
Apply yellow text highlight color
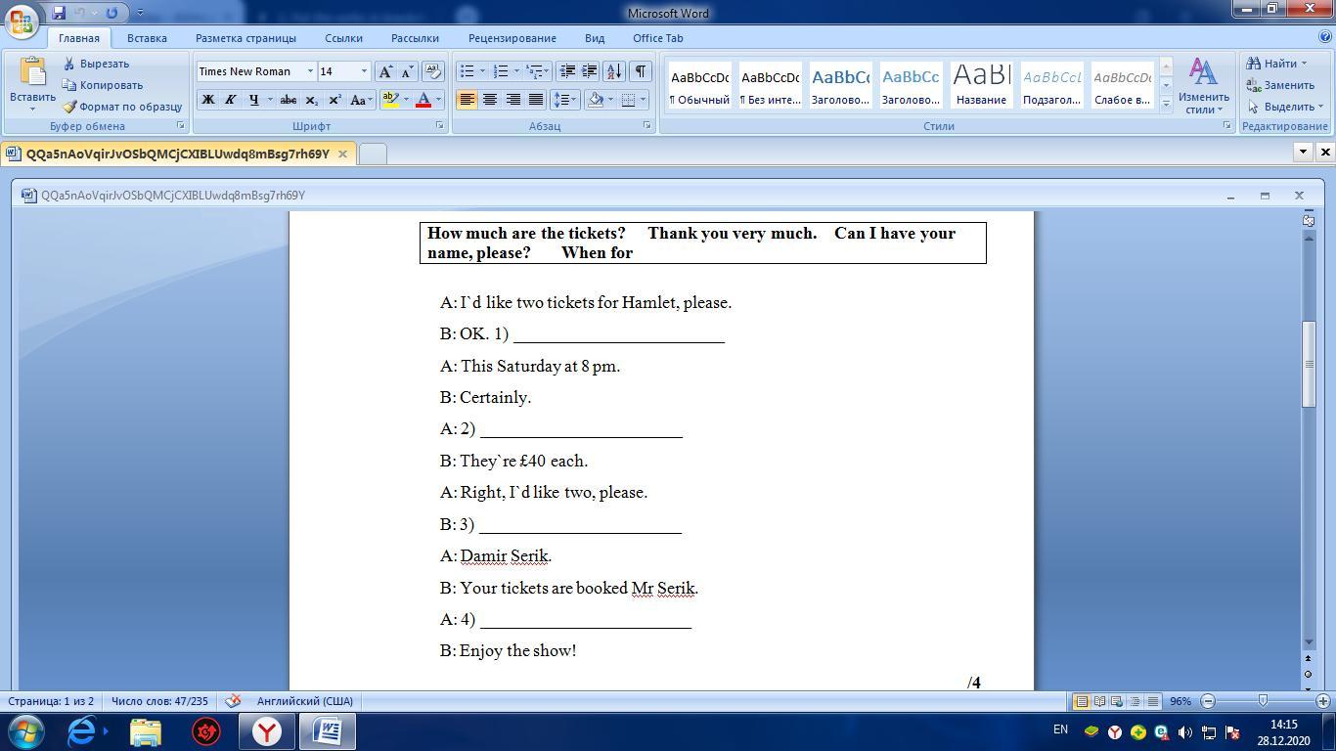pyautogui.click(x=390, y=100)
